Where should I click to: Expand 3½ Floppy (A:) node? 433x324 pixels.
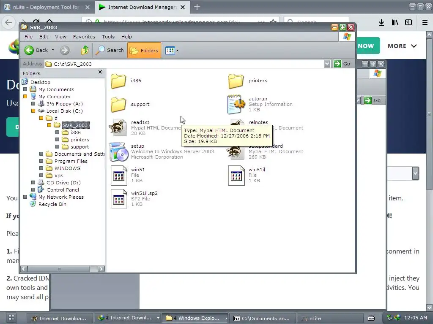click(x=33, y=104)
